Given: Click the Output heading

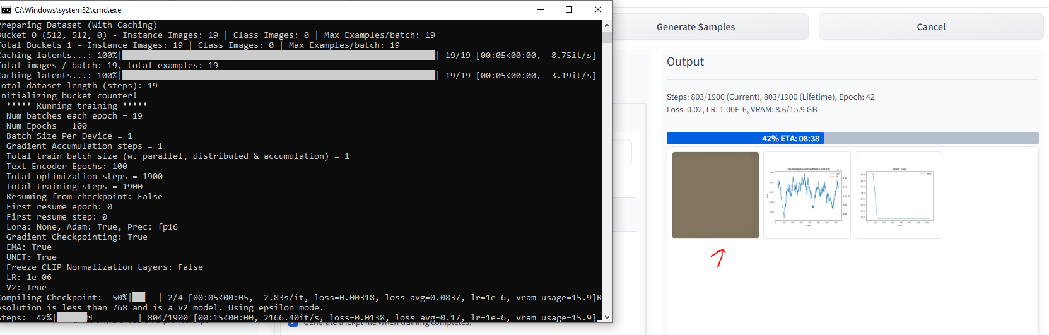Looking at the screenshot, I should pyautogui.click(x=685, y=62).
